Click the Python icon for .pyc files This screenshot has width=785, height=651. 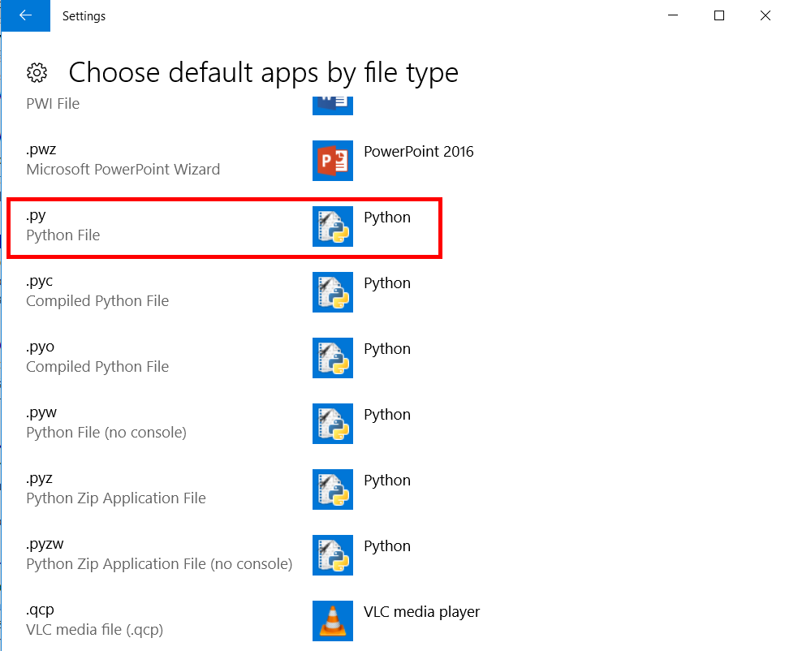332,292
